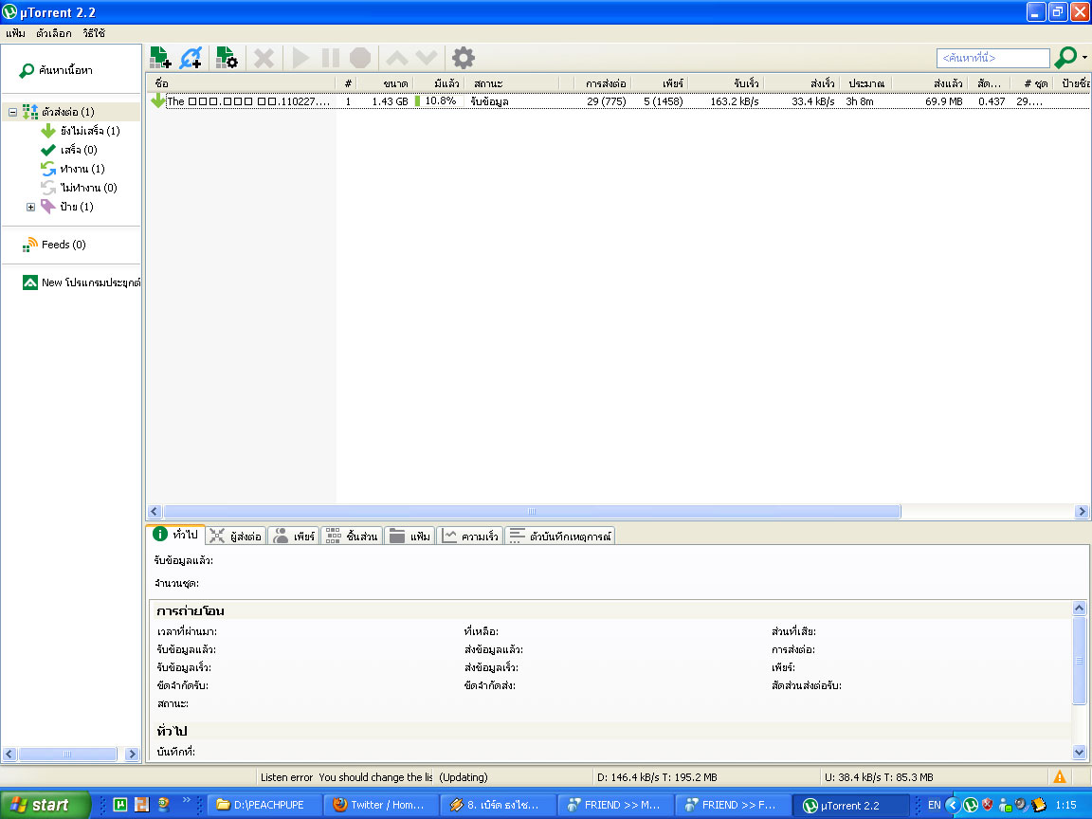Screen dimensions: 1092x819
Task: Open the ตัวเลือก menu
Action: tap(54, 33)
